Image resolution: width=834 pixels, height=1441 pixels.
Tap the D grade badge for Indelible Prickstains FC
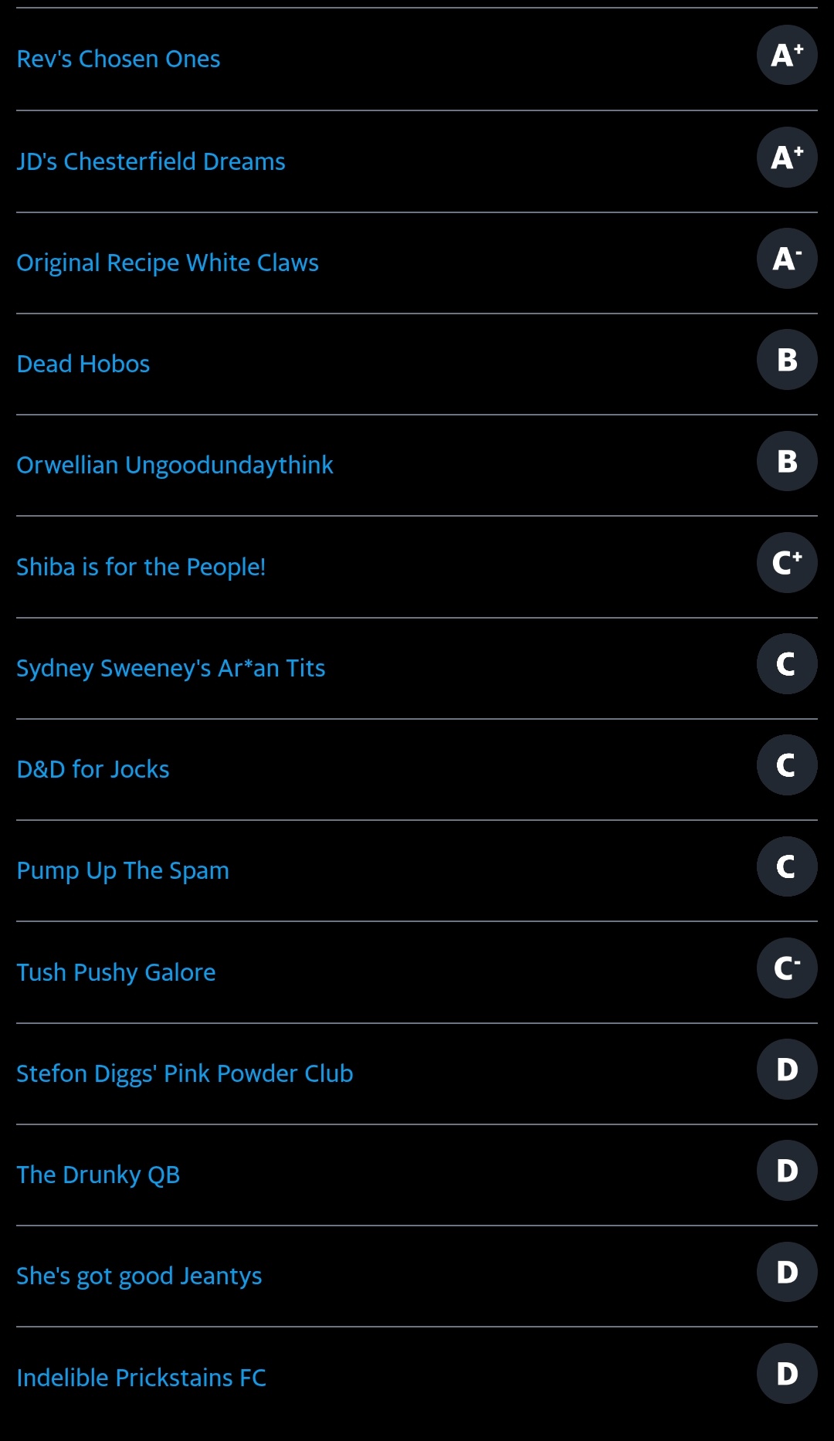[x=786, y=1374]
